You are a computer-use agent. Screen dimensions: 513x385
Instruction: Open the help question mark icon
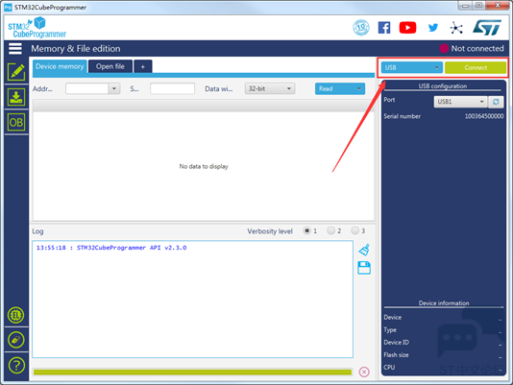tap(16, 365)
